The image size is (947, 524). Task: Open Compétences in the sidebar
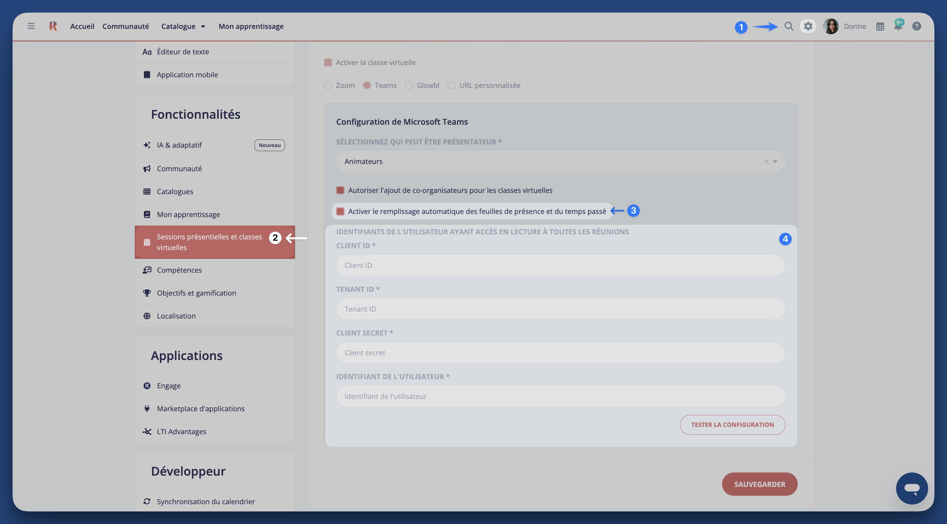(179, 270)
